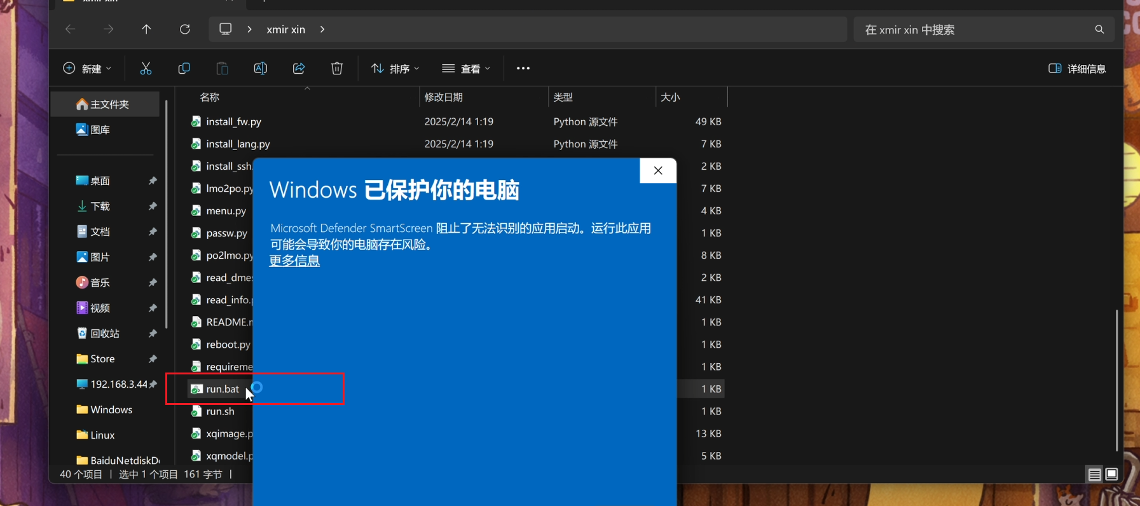1140x506 pixels.
Task: Click the Delete trash can icon
Action: 337,69
